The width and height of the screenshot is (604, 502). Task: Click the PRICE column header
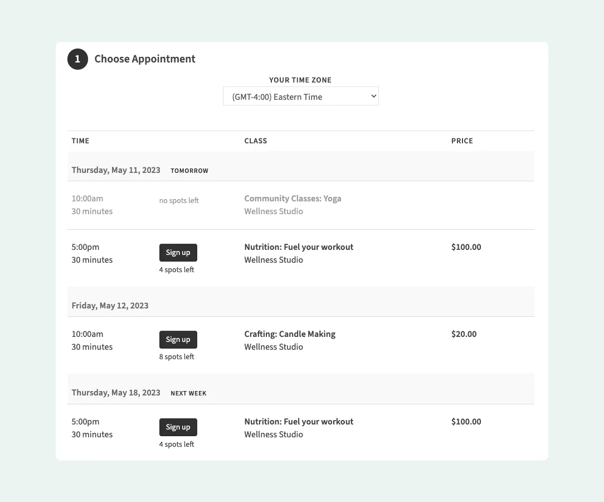[x=462, y=141]
